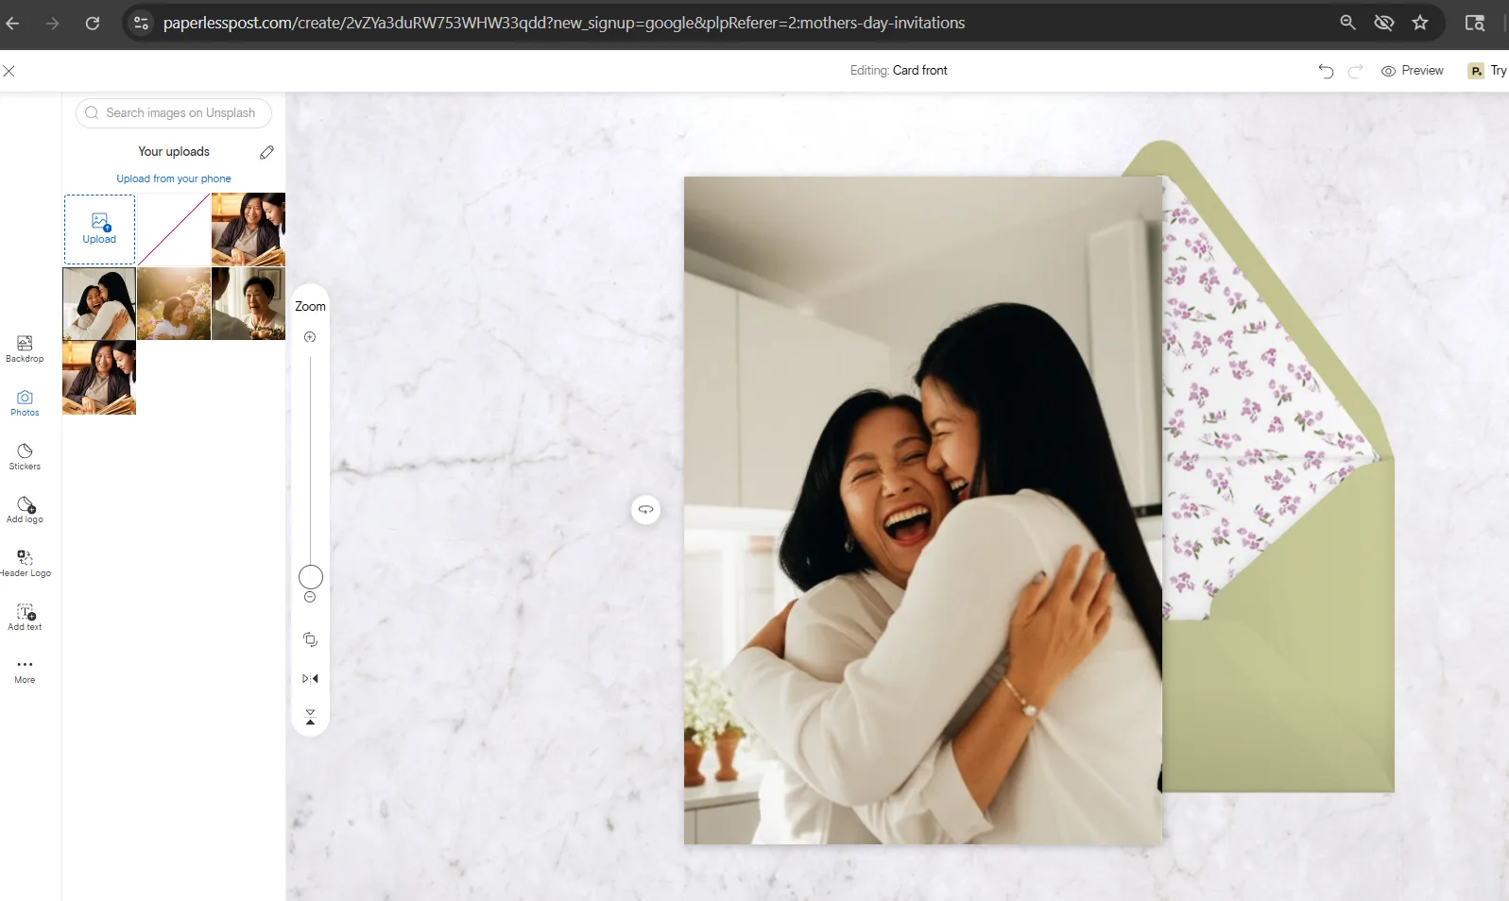Redo the last edit
The image size is (1509, 901).
(x=1355, y=71)
